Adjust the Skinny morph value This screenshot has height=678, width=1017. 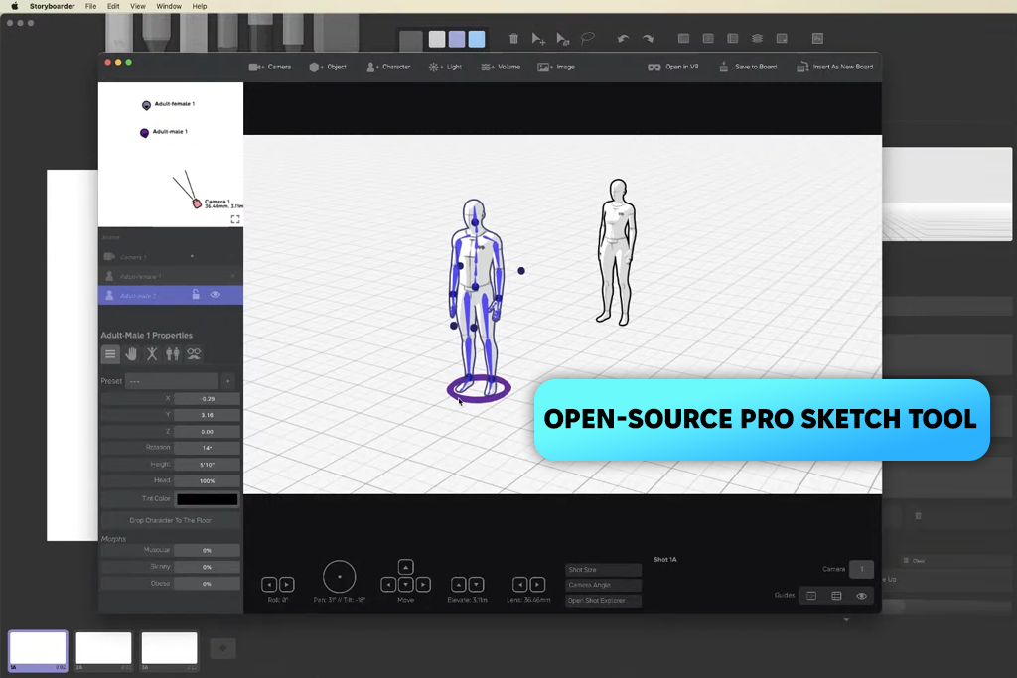coord(207,567)
